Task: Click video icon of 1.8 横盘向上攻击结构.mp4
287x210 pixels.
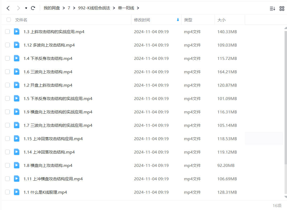Action: coord(17,165)
